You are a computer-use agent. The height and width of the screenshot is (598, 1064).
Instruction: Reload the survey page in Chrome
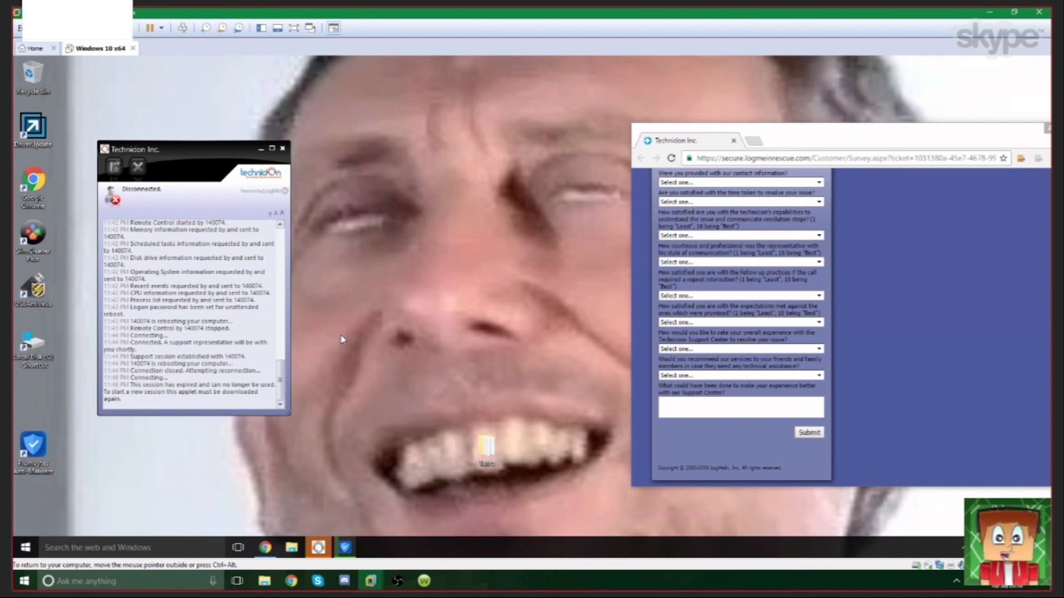click(x=671, y=158)
